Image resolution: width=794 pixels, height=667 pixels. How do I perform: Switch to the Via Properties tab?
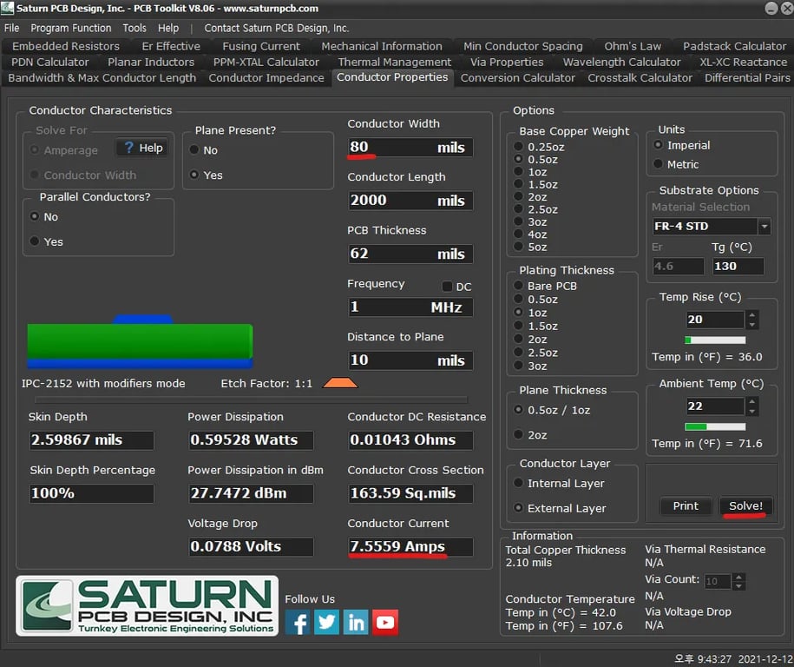click(507, 62)
